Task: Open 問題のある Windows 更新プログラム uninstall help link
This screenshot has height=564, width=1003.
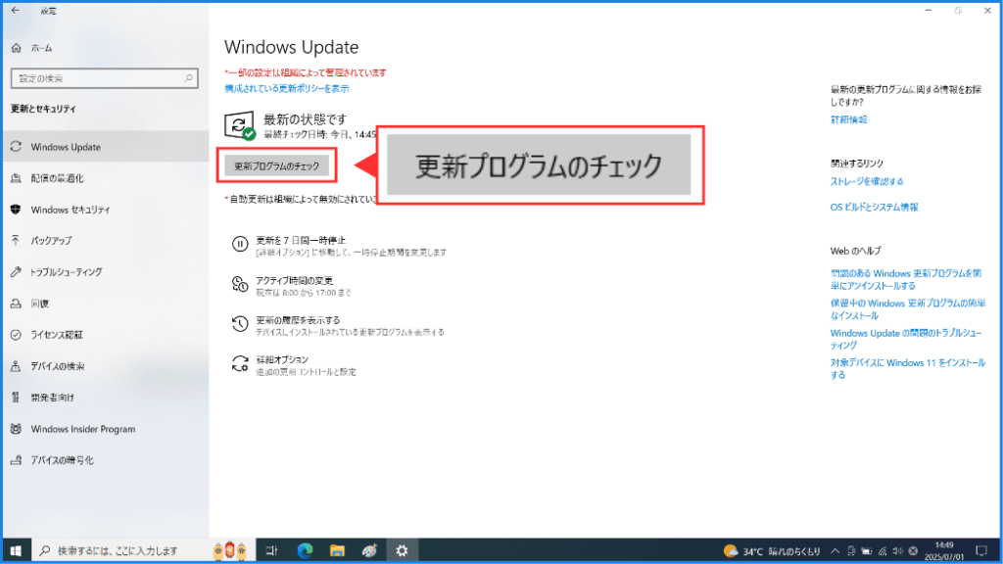Action: 906,279
